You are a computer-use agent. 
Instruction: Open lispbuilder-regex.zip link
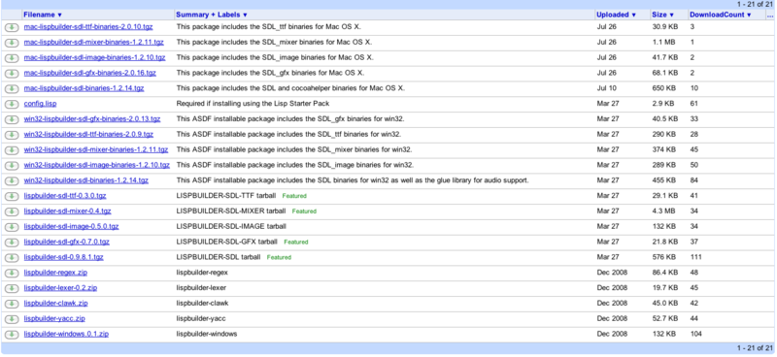coord(55,273)
